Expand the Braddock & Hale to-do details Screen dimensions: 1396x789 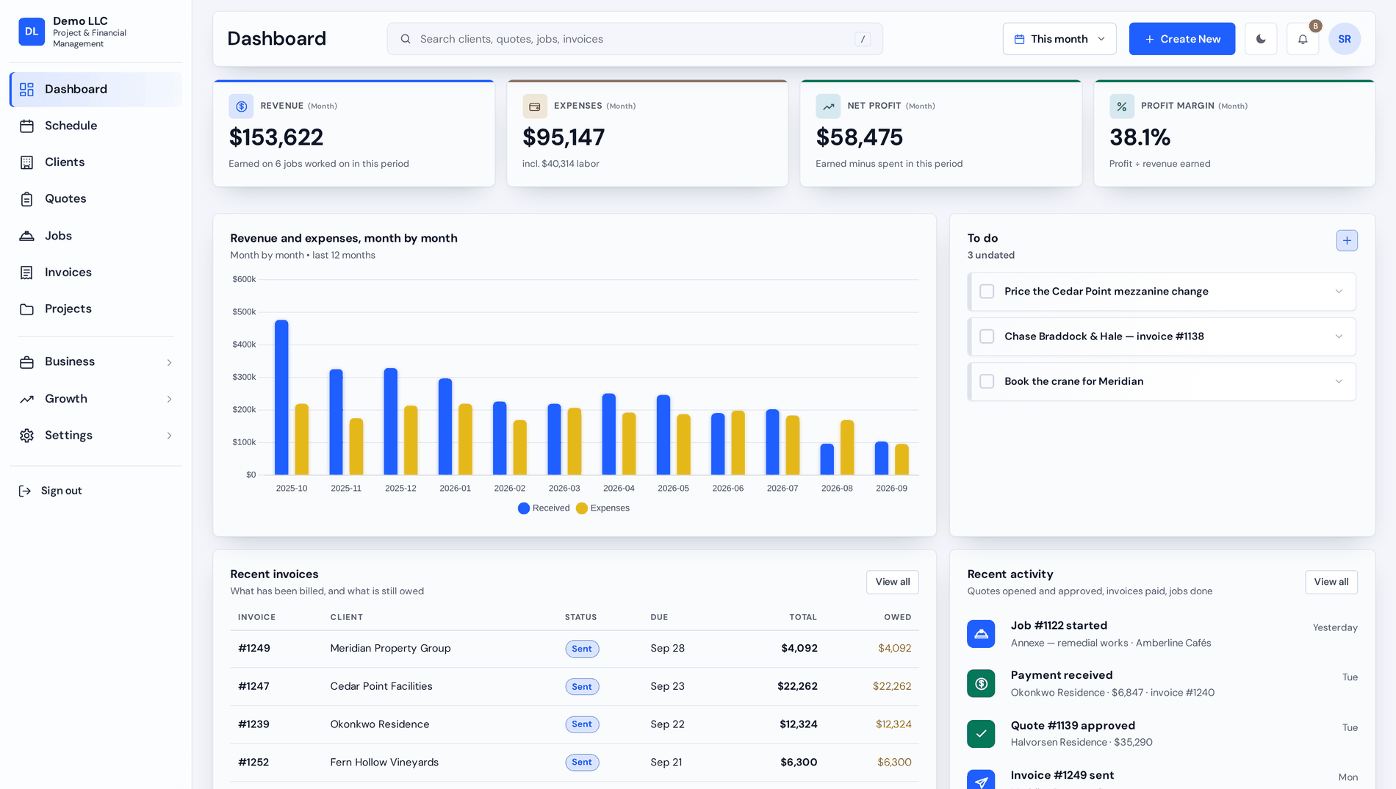point(1339,336)
